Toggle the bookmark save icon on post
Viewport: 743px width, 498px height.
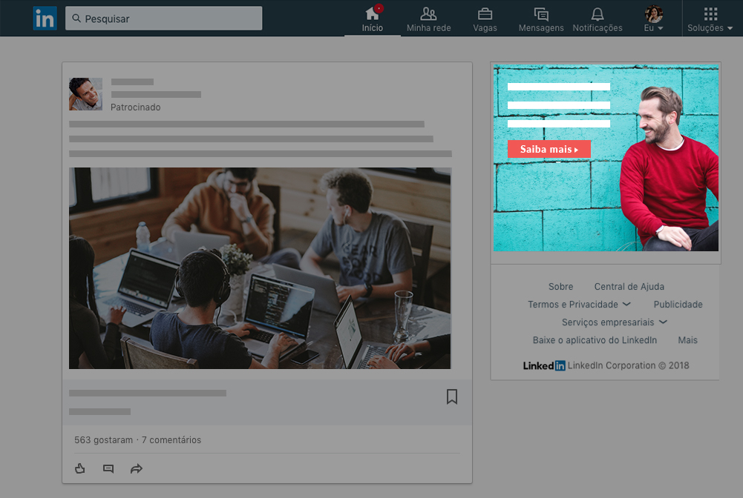click(x=452, y=396)
